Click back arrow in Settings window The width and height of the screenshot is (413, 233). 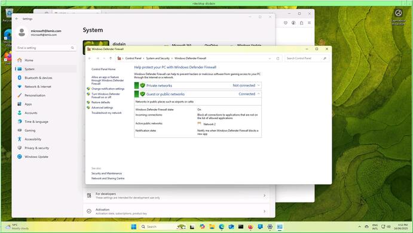[x=17, y=19]
